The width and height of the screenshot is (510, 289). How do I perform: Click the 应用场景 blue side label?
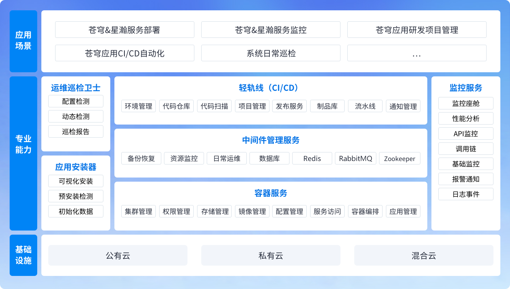[x=23, y=41]
